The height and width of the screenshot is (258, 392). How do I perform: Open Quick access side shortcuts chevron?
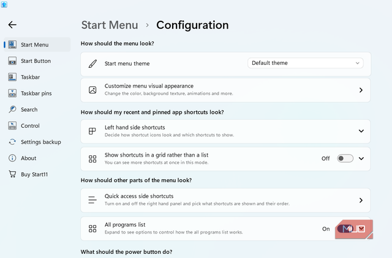click(x=361, y=200)
